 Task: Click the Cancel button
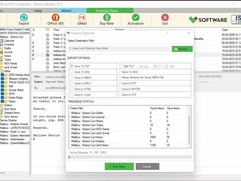[x=147, y=167]
